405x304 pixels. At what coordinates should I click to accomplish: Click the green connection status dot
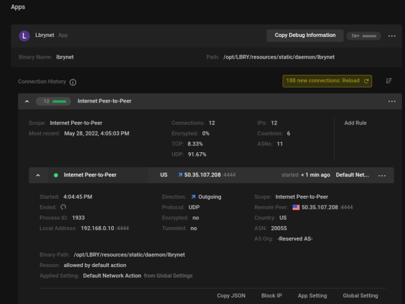click(56, 175)
